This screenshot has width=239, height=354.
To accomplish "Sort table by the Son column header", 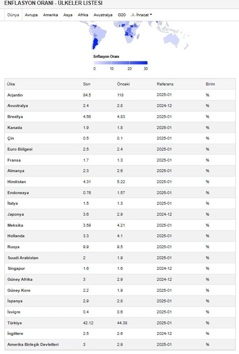I will [x=87, y=84].
